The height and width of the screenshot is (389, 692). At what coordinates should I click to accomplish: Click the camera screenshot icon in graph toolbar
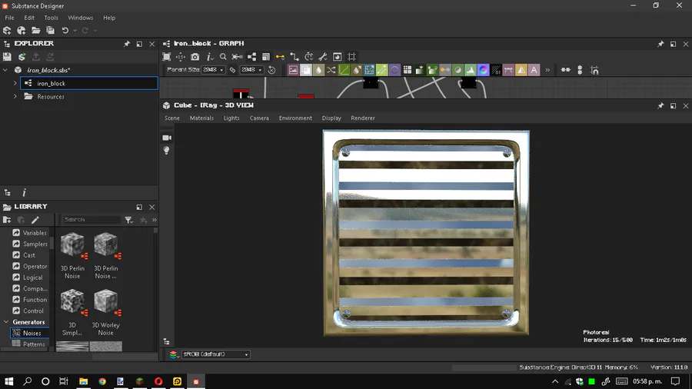pyautogui.click(x=195, y=57)
